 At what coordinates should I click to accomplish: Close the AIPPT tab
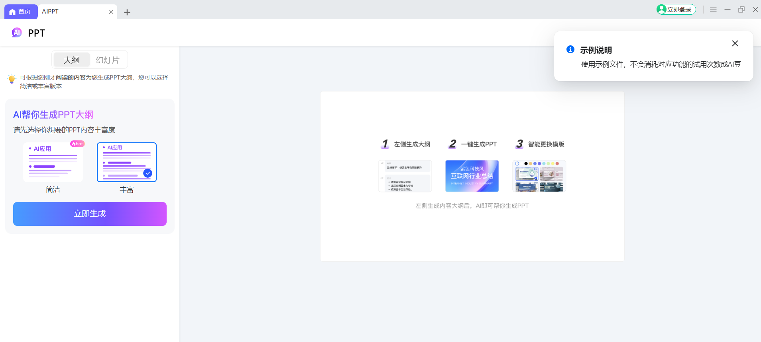click(x=111, y=12)
